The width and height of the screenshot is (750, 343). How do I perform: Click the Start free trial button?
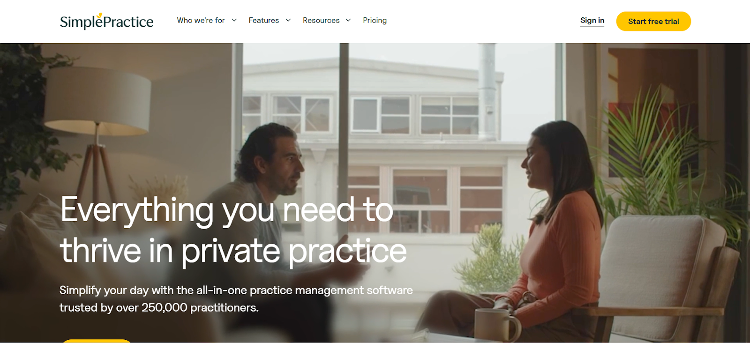tap(653, 22)
